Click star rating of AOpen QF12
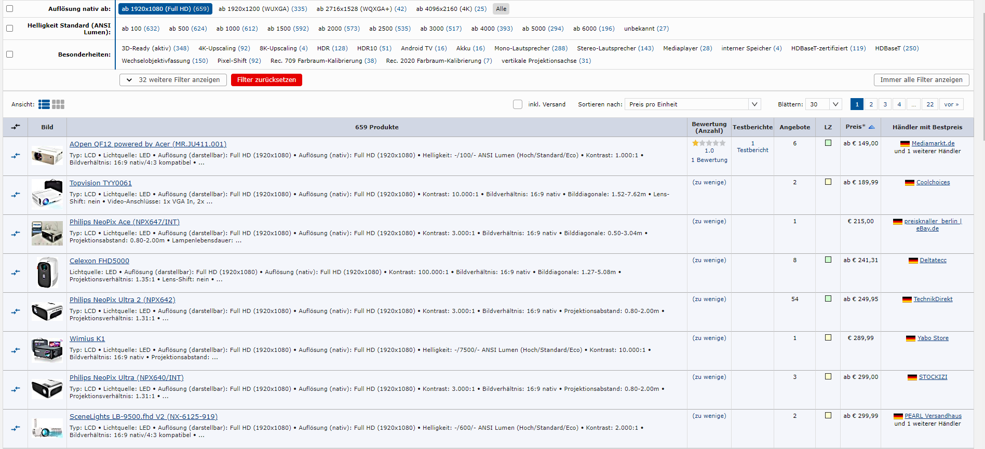 click(709, 143)
